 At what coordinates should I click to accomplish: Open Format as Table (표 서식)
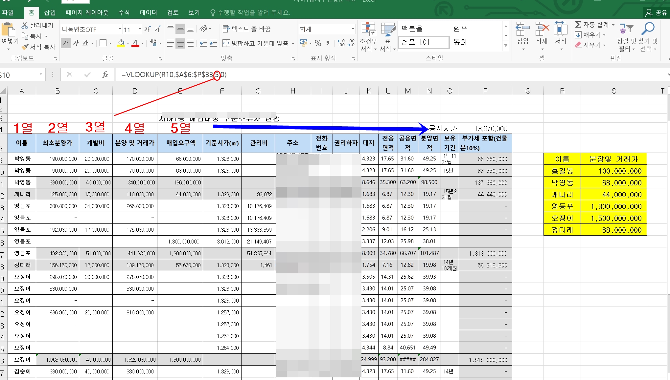click(388, 36)
